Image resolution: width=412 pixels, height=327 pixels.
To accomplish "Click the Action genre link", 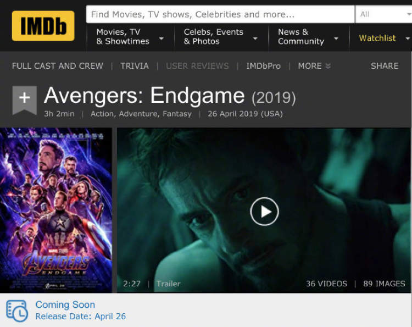I will pos(102,114).
